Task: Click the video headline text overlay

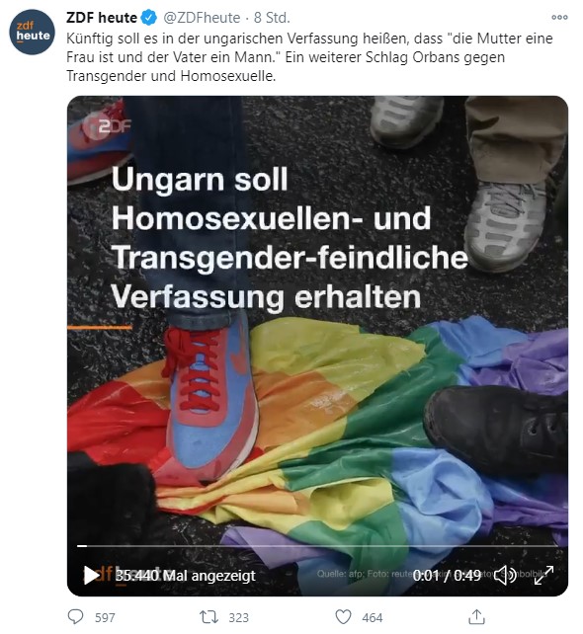Action: [x=290, y=238]
